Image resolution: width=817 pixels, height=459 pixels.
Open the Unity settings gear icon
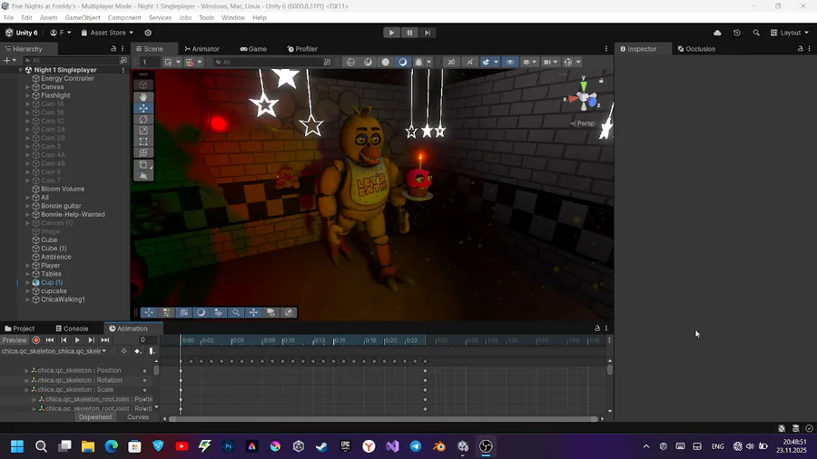148,33
